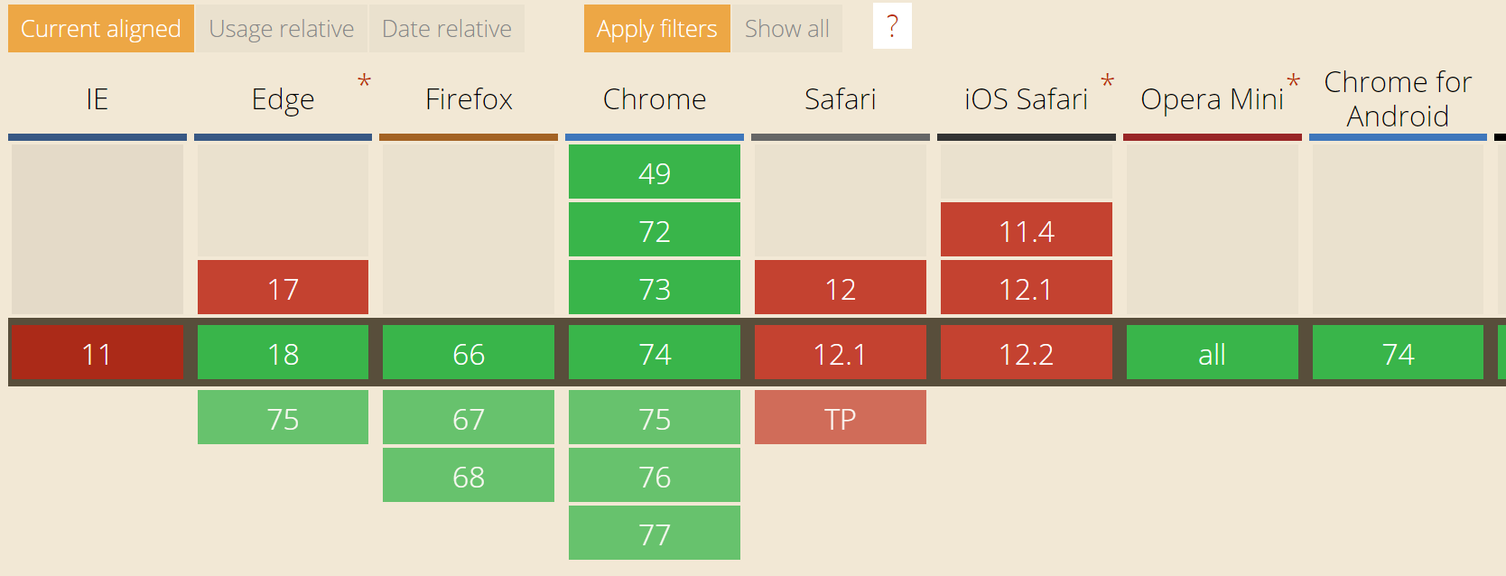
Task: Open the question mark help button
Action: (892, 26)
